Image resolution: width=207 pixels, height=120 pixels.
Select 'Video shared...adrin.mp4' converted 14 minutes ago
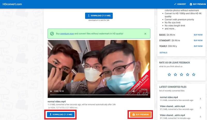point(172,115)
